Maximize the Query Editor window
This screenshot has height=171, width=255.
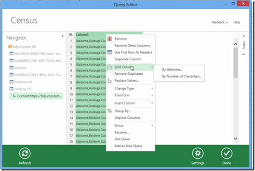(233, 3)
